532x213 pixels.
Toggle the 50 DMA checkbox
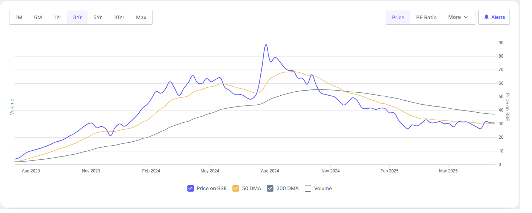point(236,188)
